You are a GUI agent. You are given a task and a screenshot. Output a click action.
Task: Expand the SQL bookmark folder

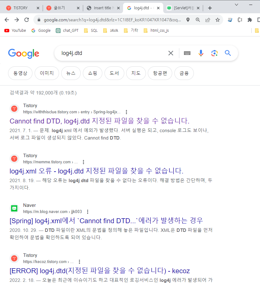point(91,31)
